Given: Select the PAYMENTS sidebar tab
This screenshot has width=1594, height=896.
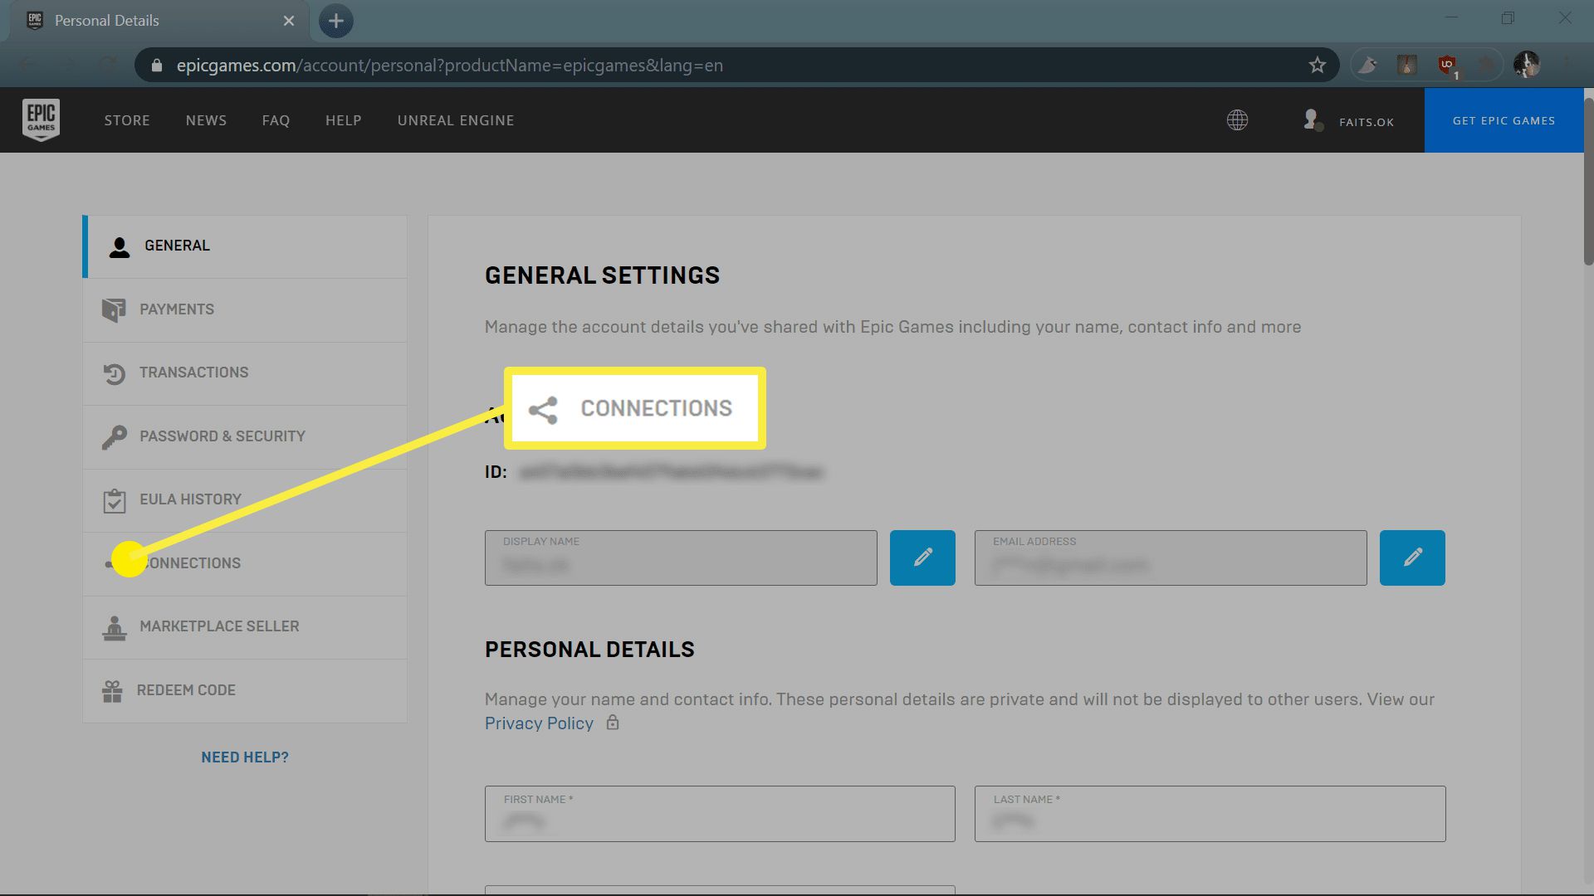Looking at the screenshot, I should pyautogui.click(x=245, y=309).
